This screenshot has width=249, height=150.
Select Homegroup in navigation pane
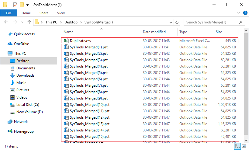pyautogui.click(x=24, y=131)
